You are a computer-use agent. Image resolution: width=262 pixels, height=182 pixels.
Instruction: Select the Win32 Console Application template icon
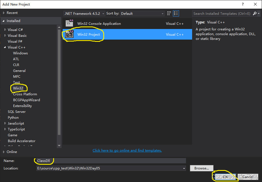tap(69, 24)
